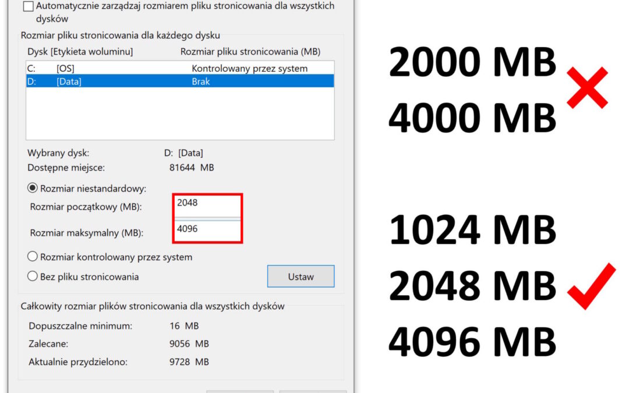The width and height of the screenshot is (629, 393).
Task: Select 'Rozmiar kontrolowany przez system' radio button
Action: pyautogui.click(x=33, y=257)
